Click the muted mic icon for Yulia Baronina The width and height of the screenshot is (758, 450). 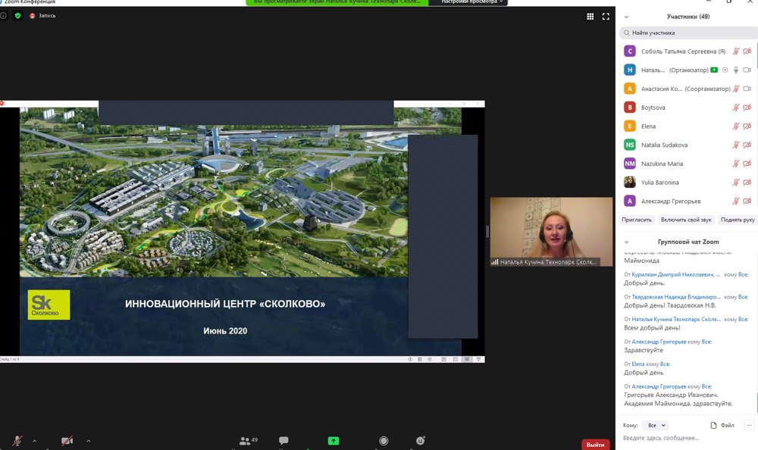pos(736,183)
